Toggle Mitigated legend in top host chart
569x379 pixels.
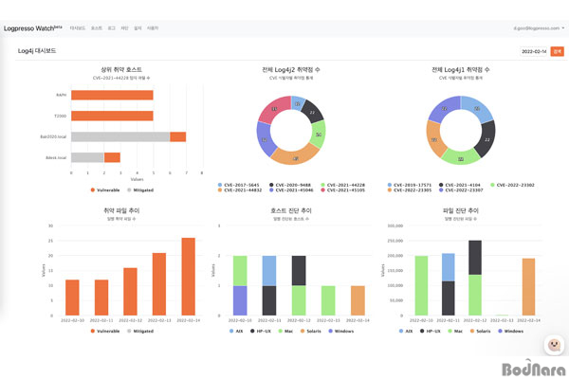(140, 190)
